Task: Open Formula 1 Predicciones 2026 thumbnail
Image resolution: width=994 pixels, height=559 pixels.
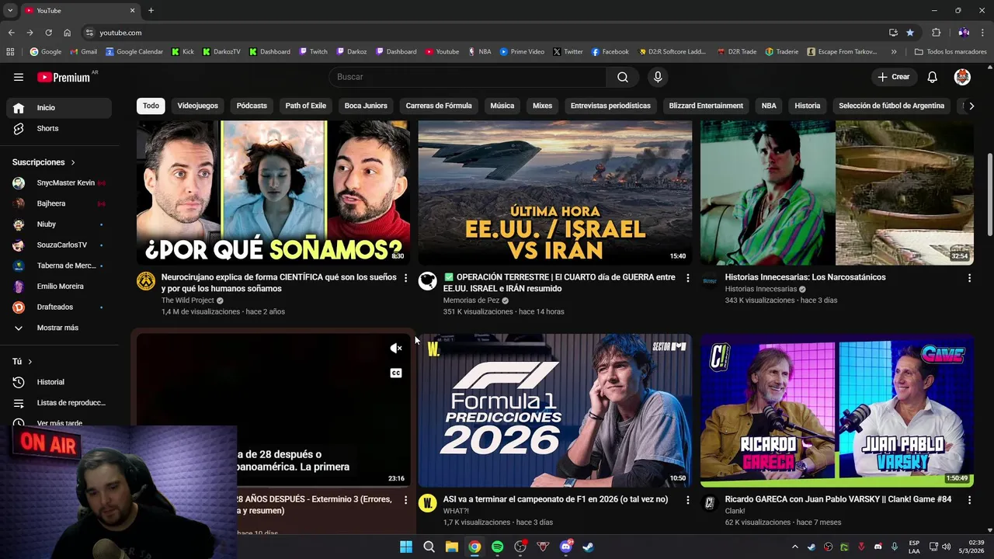Action: [x=554, y=411]
